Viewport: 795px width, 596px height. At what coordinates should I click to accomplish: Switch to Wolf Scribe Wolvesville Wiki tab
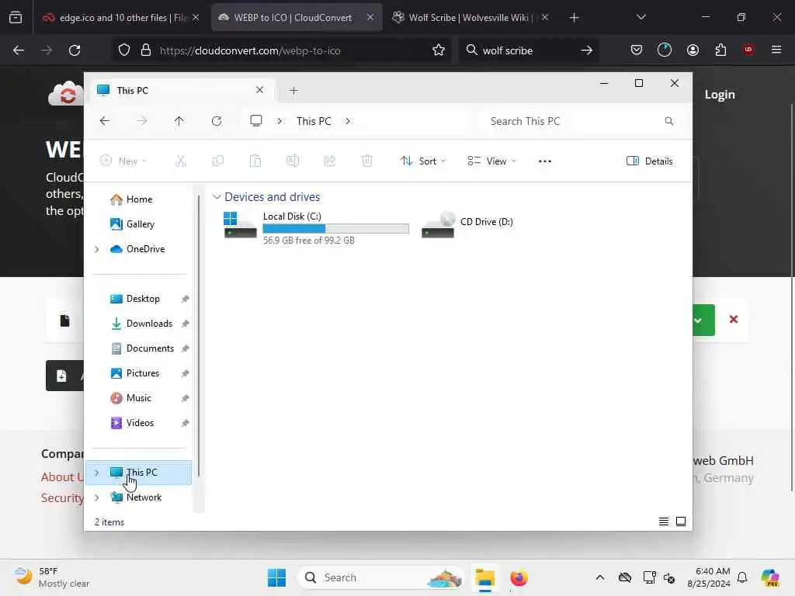point(470,18)
